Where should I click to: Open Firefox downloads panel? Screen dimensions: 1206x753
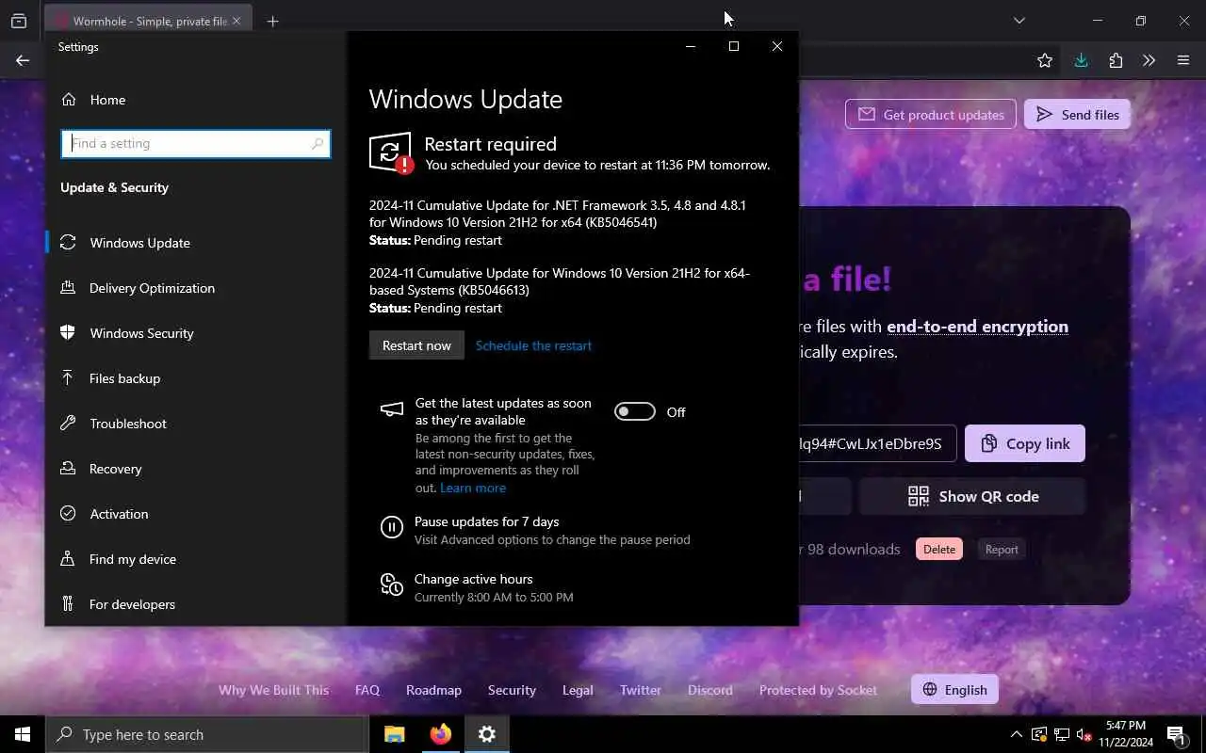1081,60
